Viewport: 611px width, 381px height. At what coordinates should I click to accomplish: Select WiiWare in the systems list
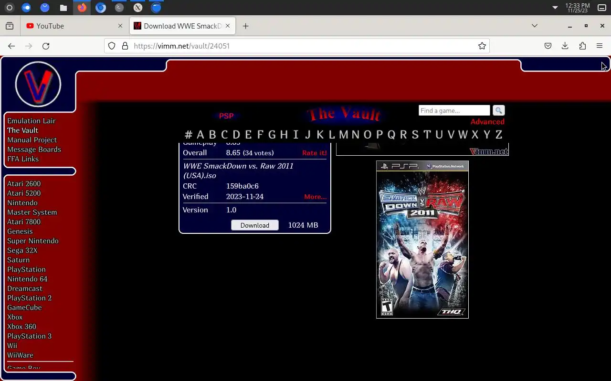coord(20,355)
